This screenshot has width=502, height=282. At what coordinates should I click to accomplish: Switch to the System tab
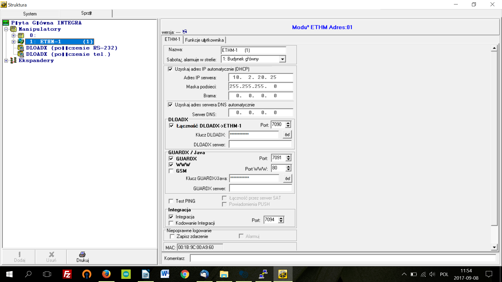coord(30,14)
